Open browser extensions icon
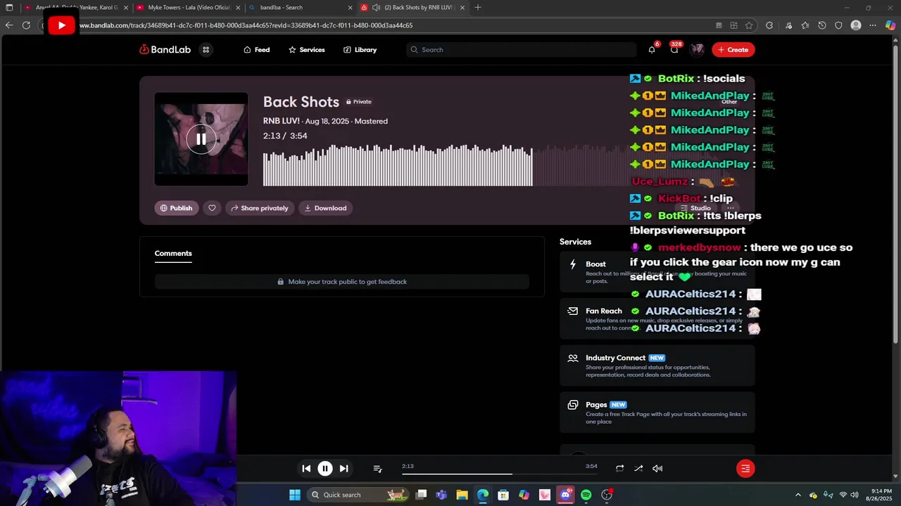 coord(769,25)
